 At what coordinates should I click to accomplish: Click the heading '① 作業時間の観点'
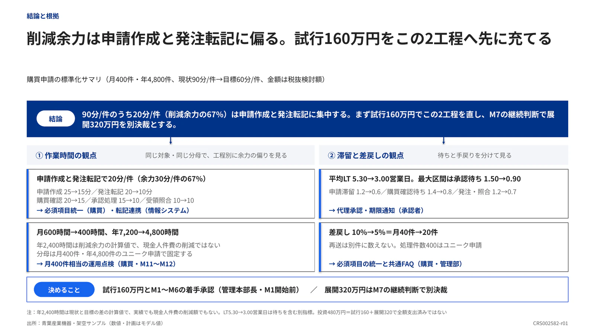66,155
